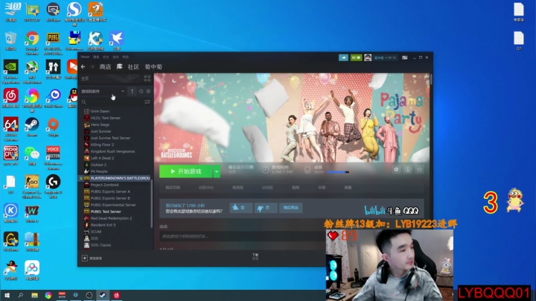Click the green friends notification button
Viewport: 536px width, 301px height.
tap(356, 57)
